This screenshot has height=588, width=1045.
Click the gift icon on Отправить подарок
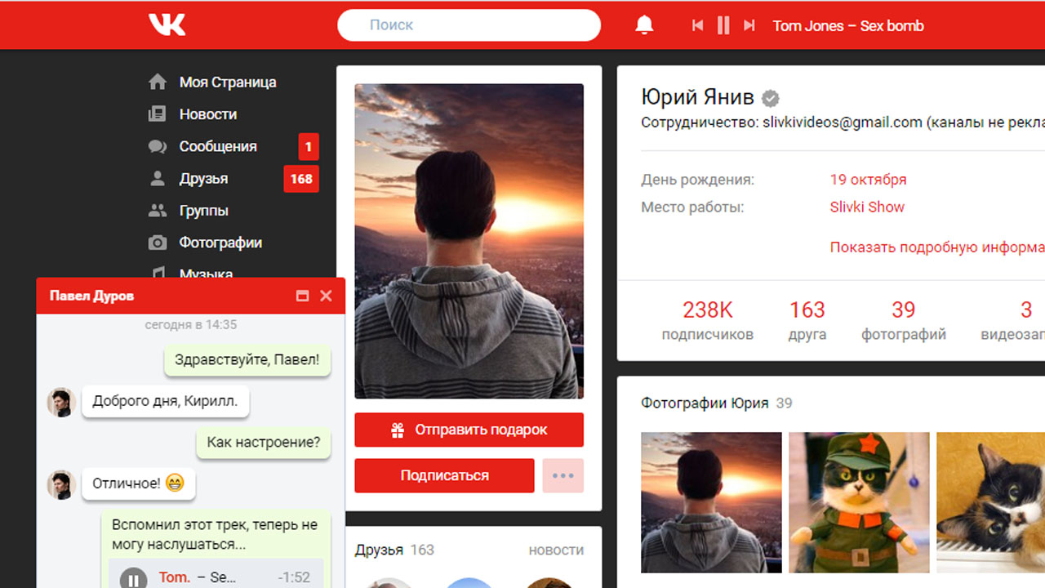(x=398, y=430)
